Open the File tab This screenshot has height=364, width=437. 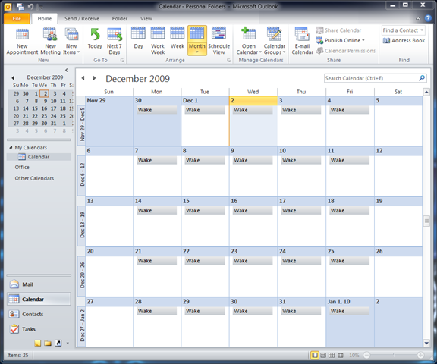coord(17,19)
